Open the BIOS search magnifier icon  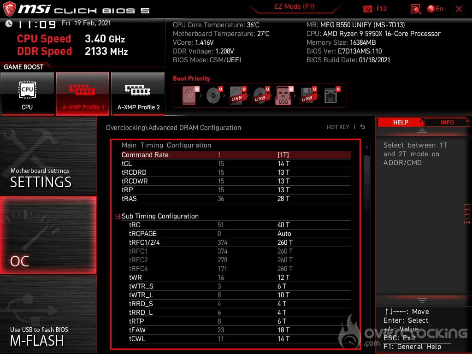tap(415, 9)
